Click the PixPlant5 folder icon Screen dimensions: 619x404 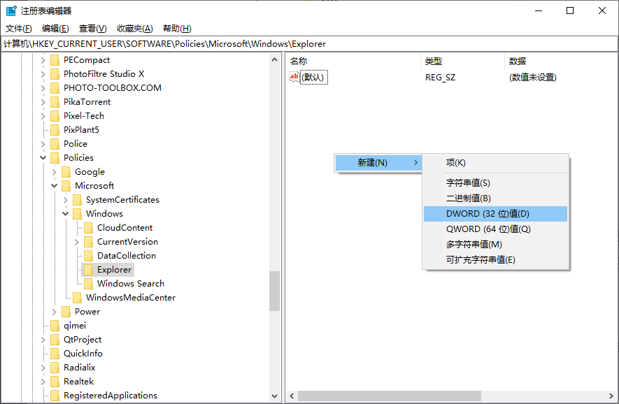(x=55, y=130)
